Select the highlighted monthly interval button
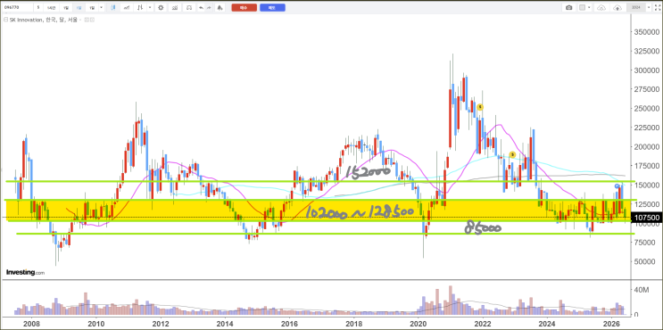Image resolution: width=663 pixels, height=330 pixels. tap(79, 8)
